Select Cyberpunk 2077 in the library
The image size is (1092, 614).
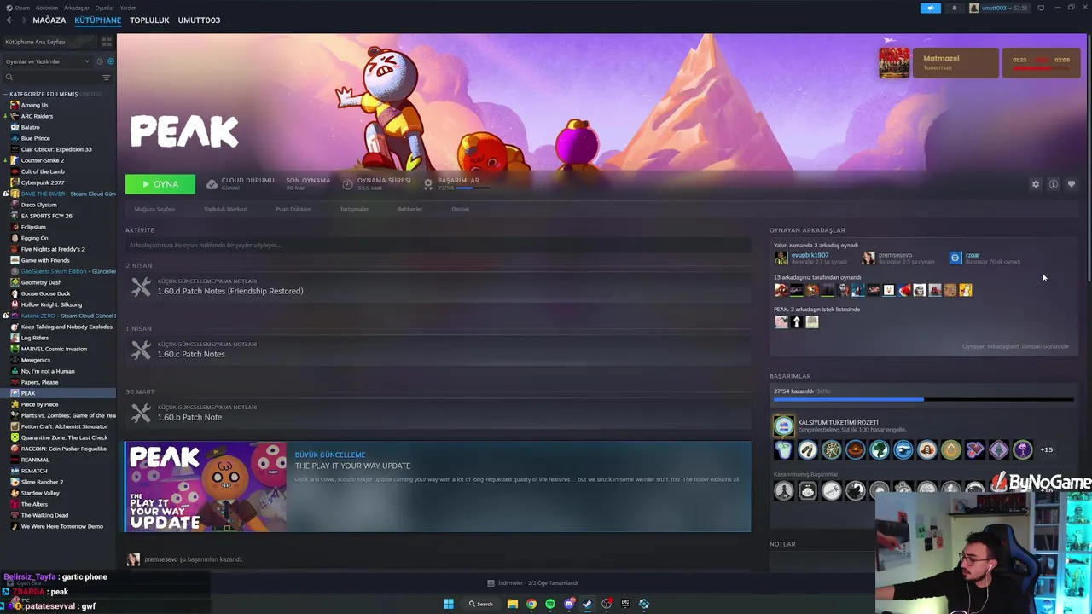pos(42,182)
